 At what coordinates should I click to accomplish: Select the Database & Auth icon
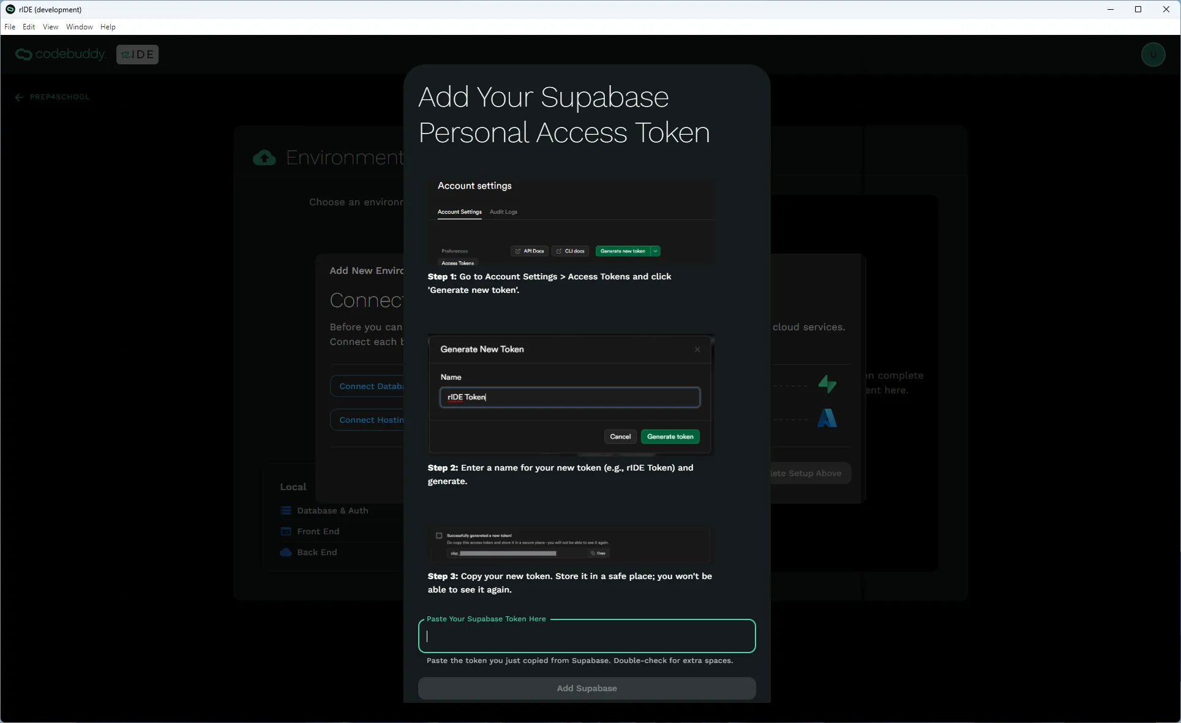coord(285,510)
